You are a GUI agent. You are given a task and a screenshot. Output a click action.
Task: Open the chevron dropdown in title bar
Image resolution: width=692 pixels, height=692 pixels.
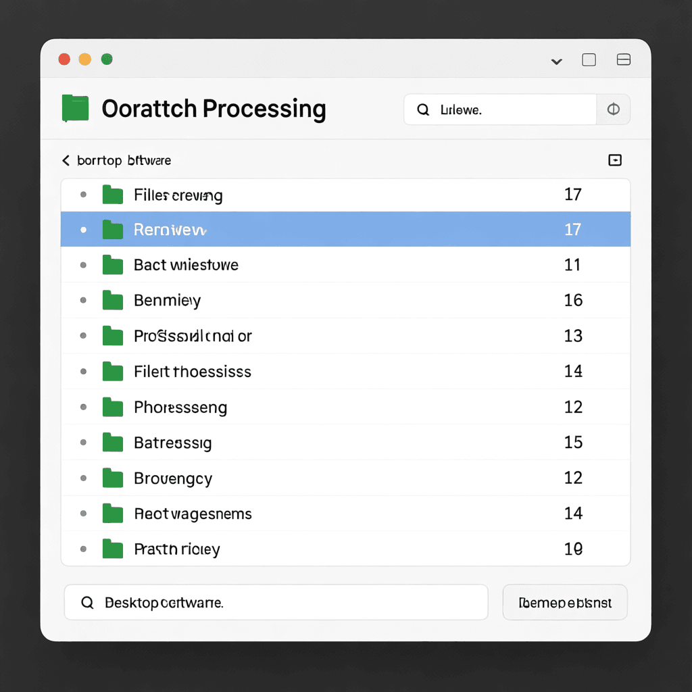tap(556, 61)
